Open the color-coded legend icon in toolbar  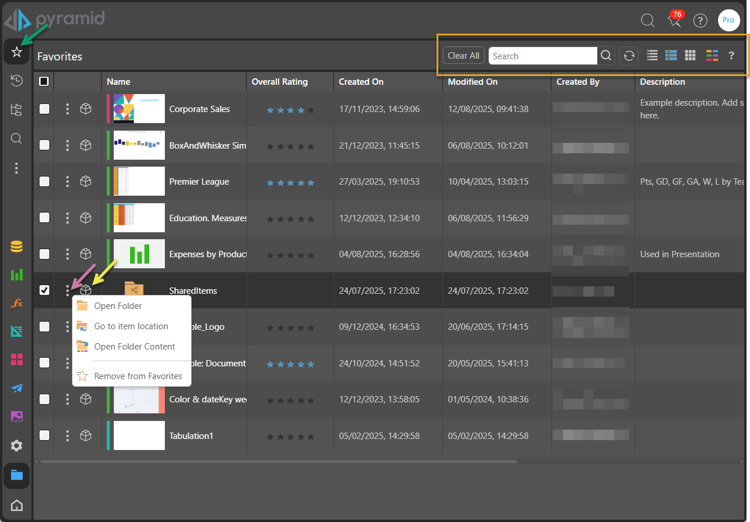point(712,55)
